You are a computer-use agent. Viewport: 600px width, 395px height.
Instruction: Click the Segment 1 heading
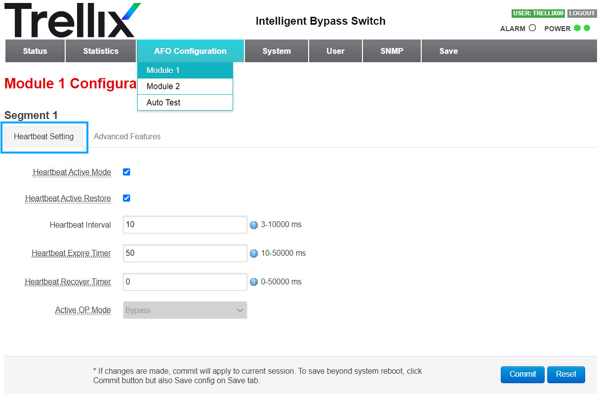coord(31,116)
